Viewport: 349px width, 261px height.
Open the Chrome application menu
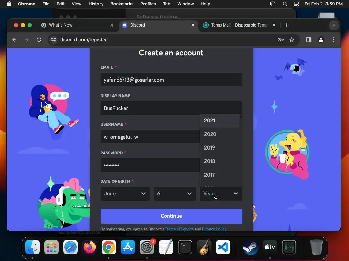(x=27, y=4)
